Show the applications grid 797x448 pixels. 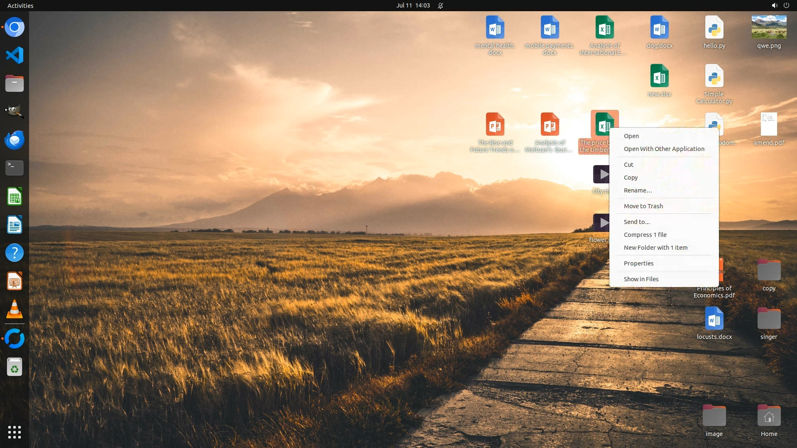[x=15, y=432]
